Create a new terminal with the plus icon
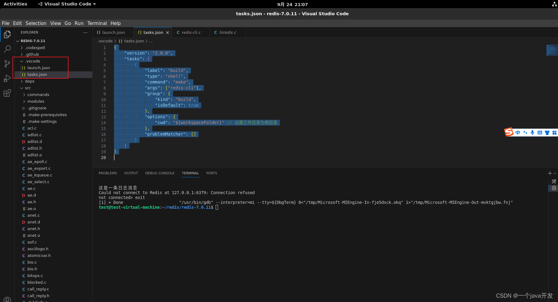558x302 pixels. [549, 173]
